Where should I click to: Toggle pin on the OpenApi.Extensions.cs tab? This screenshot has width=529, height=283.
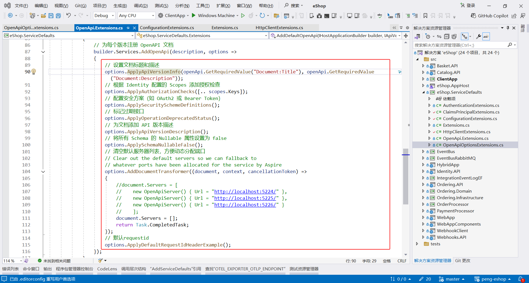(x=128, y=28)
